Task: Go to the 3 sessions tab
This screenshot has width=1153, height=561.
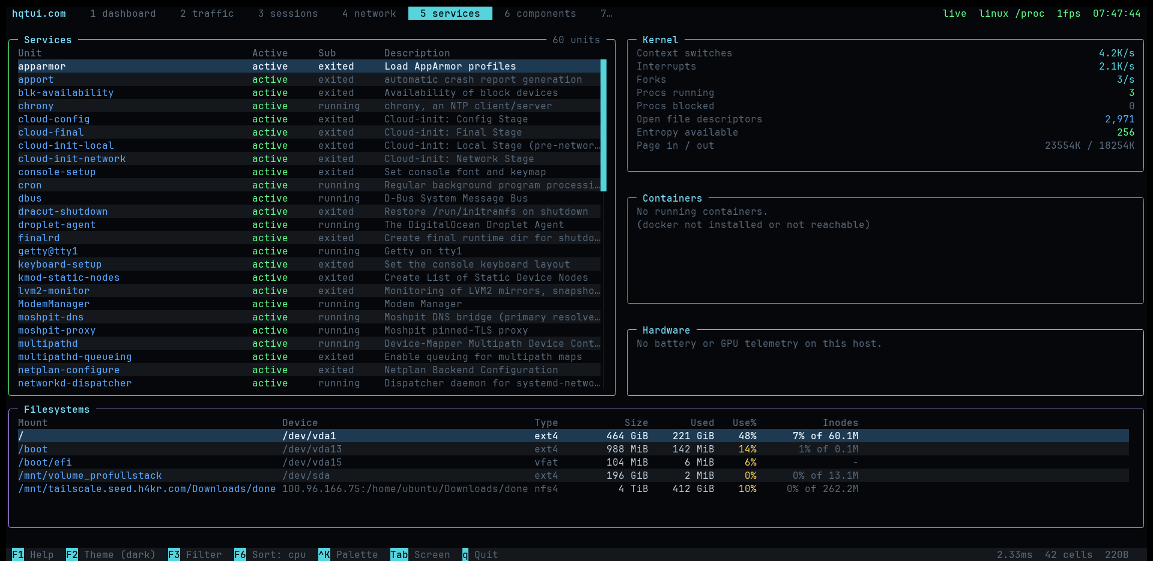Action: tap(288, 13)
